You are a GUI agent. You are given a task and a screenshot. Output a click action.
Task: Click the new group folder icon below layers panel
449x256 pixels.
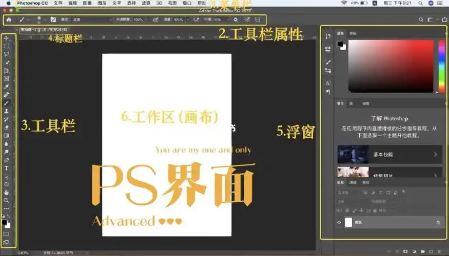[x=423, y=251]
